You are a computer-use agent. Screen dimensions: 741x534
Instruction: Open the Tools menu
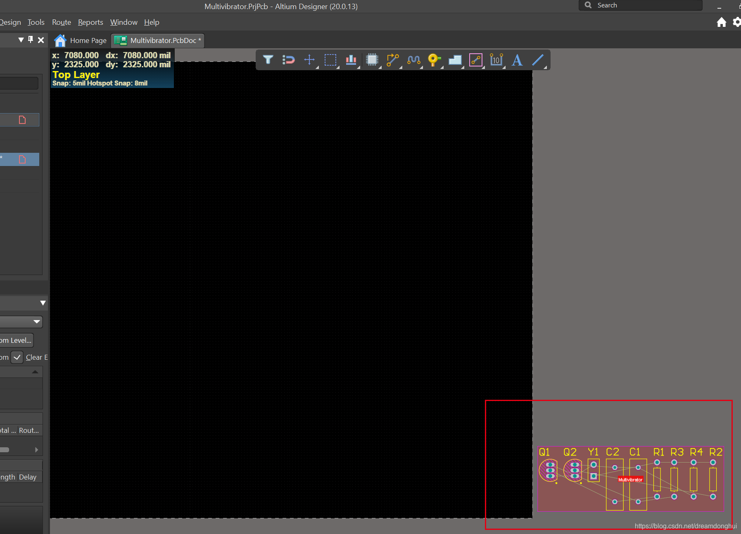click(36, 22)
